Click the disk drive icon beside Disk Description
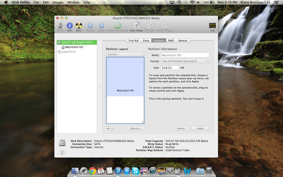 62,143
